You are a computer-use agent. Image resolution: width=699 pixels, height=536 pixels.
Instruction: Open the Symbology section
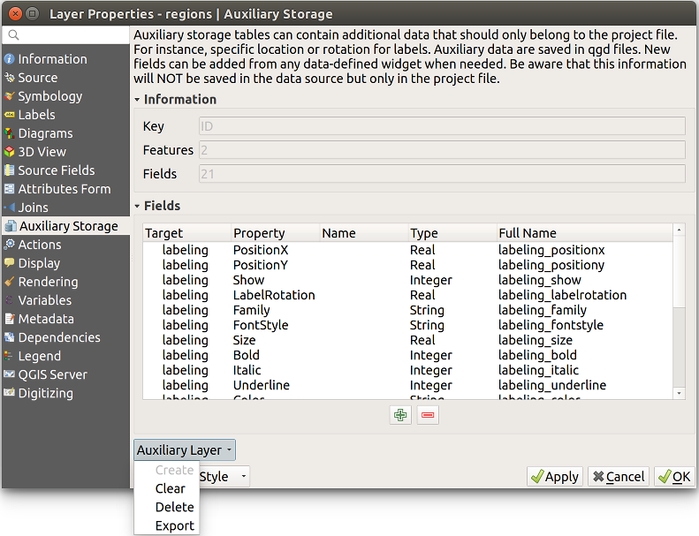point(49,96)
